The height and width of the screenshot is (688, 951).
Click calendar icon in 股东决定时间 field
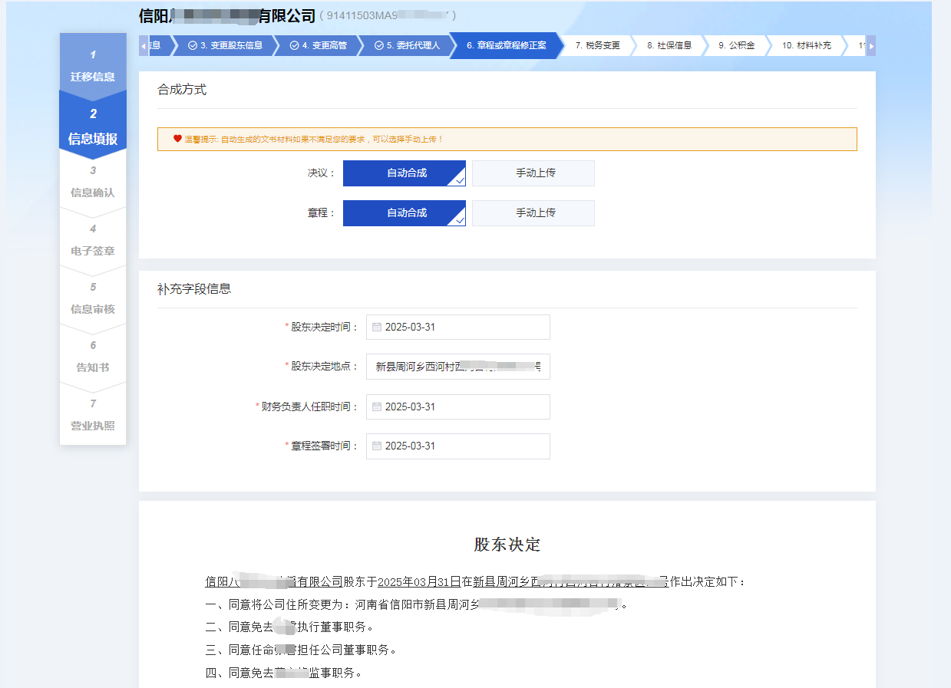[x=377, y=327]
